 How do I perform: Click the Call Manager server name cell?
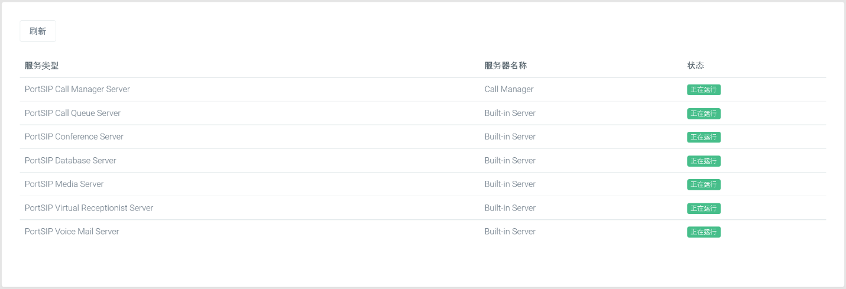[x=509, y=89]
